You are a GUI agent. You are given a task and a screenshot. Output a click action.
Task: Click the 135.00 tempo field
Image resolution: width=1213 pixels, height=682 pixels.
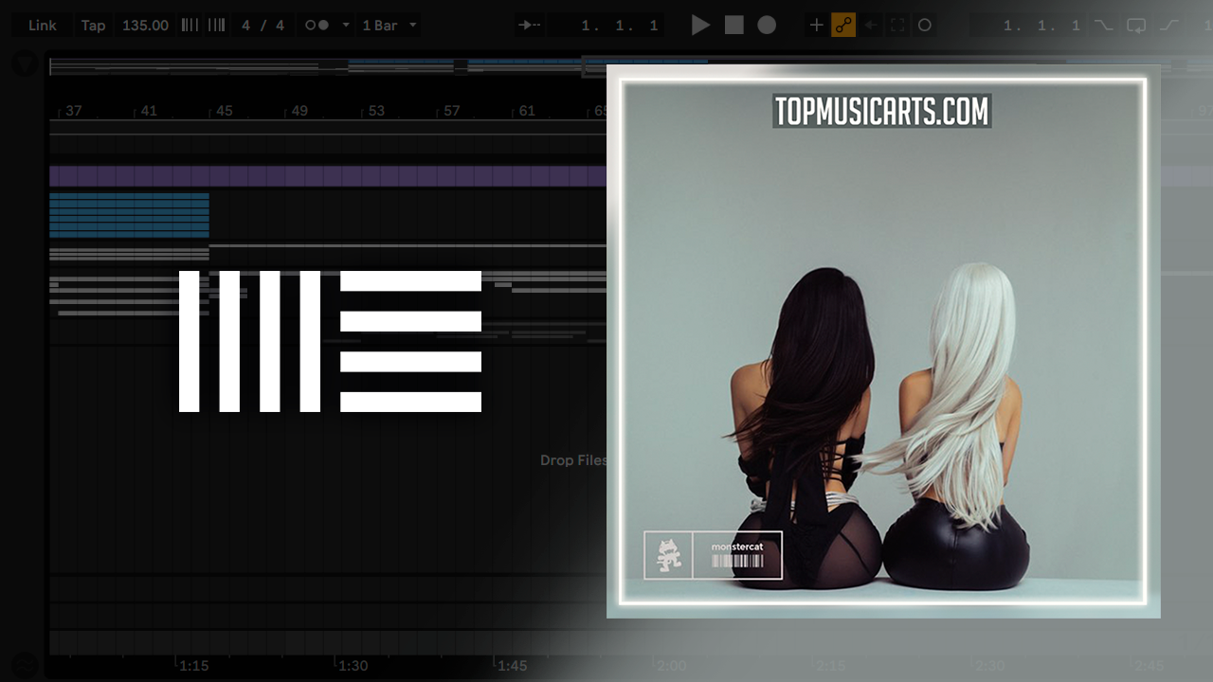[145, 26]
